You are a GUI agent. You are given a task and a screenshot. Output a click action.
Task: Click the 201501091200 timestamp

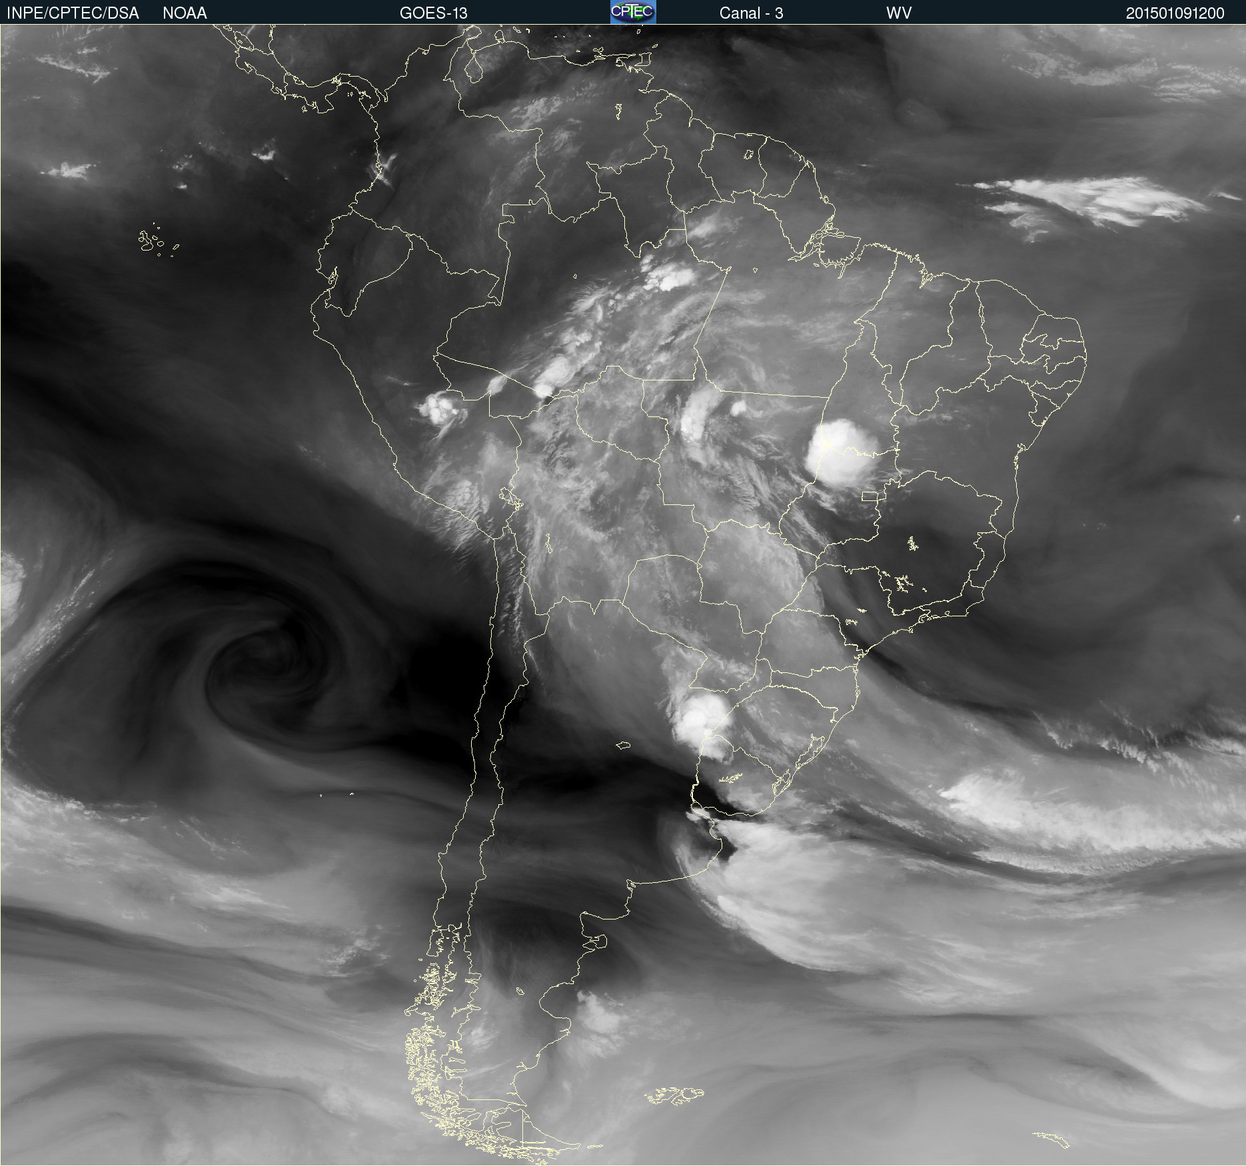click(x=1175, y=13)
